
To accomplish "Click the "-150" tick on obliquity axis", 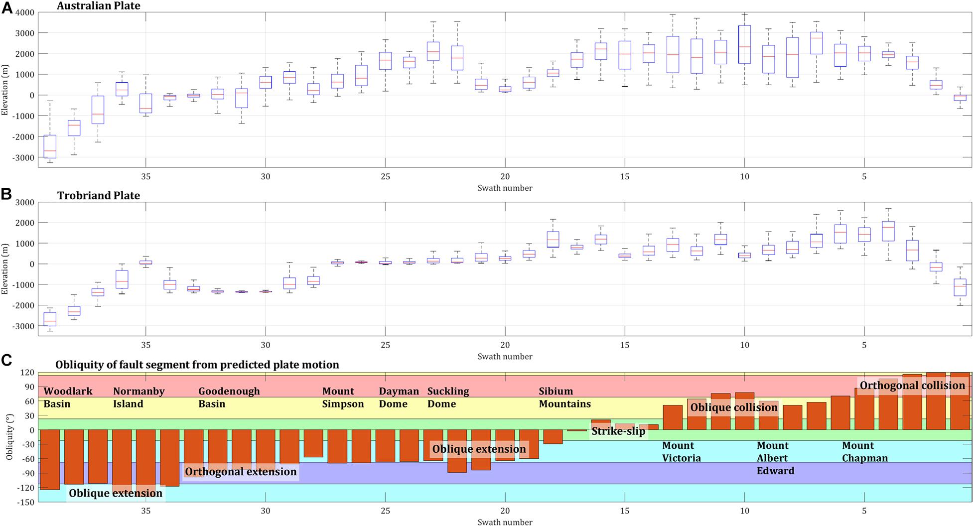I will [x=25, y=503].
